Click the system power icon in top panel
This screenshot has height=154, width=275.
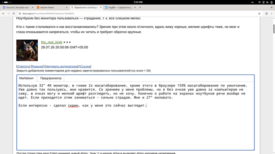click(x=272, y=2)
